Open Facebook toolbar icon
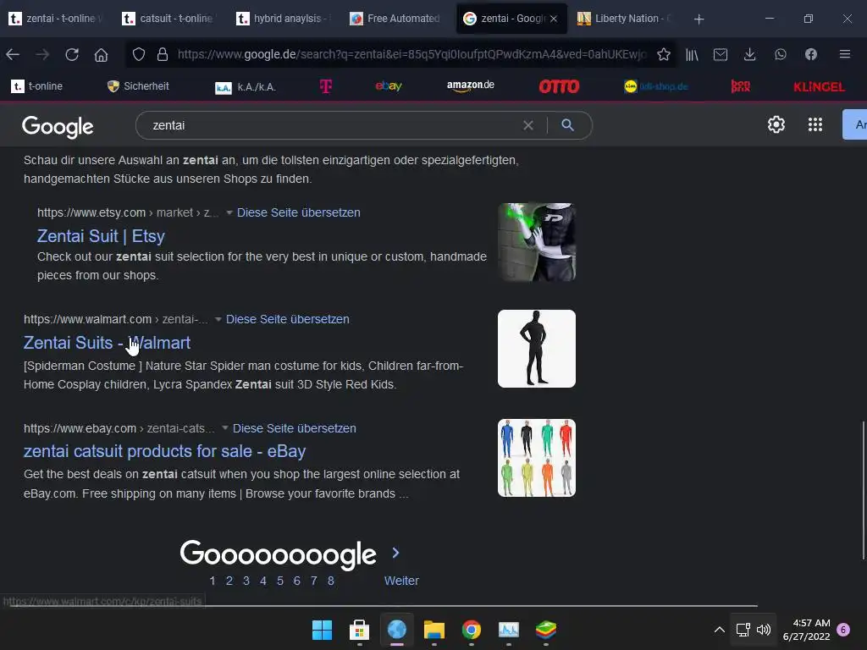This screenshot has width=867, height=650. point(810,54)
